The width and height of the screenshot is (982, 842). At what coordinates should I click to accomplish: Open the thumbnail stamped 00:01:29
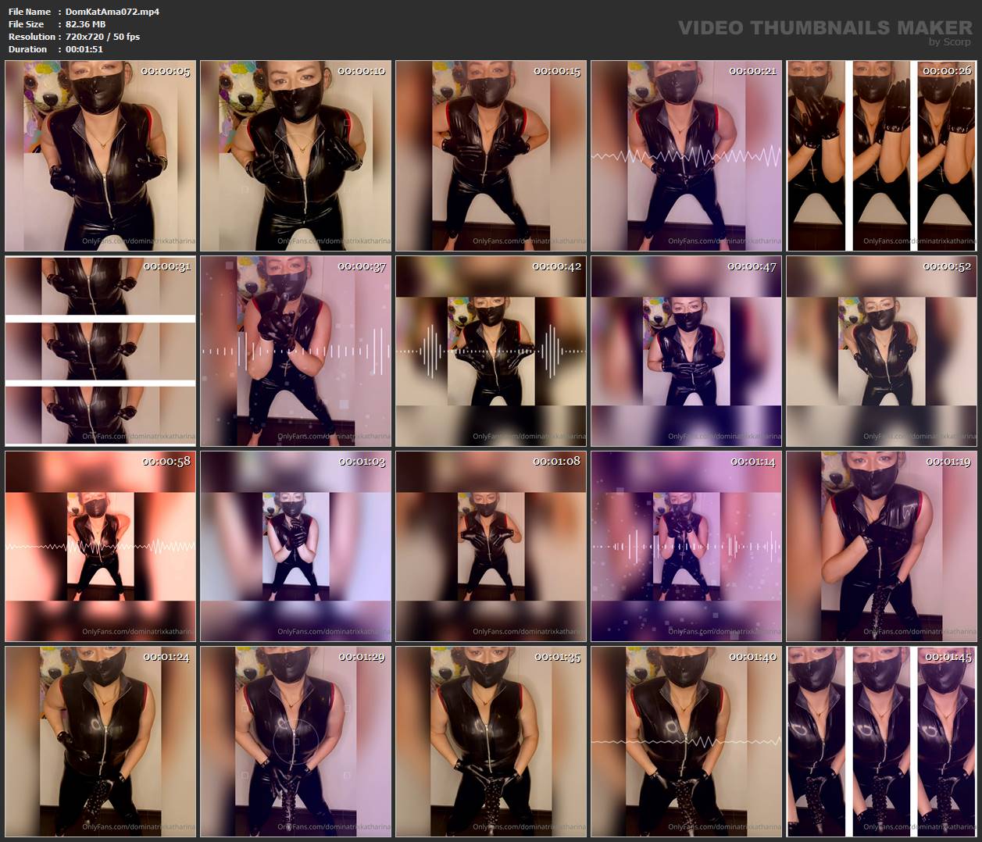click(295, 742)
